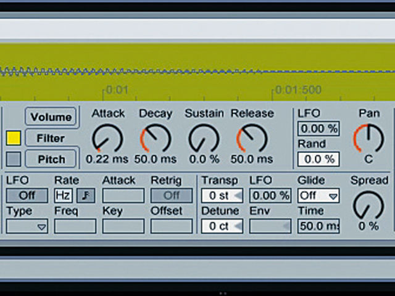This screenshot has width=395, height=296.
Task: Open the Filter envelope tab
Action: tap(51, 138)
